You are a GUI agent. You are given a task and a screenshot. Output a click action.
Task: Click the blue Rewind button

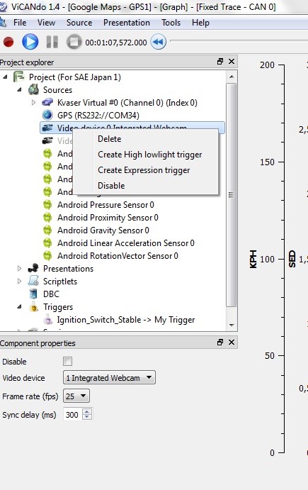tap(158, 42)
